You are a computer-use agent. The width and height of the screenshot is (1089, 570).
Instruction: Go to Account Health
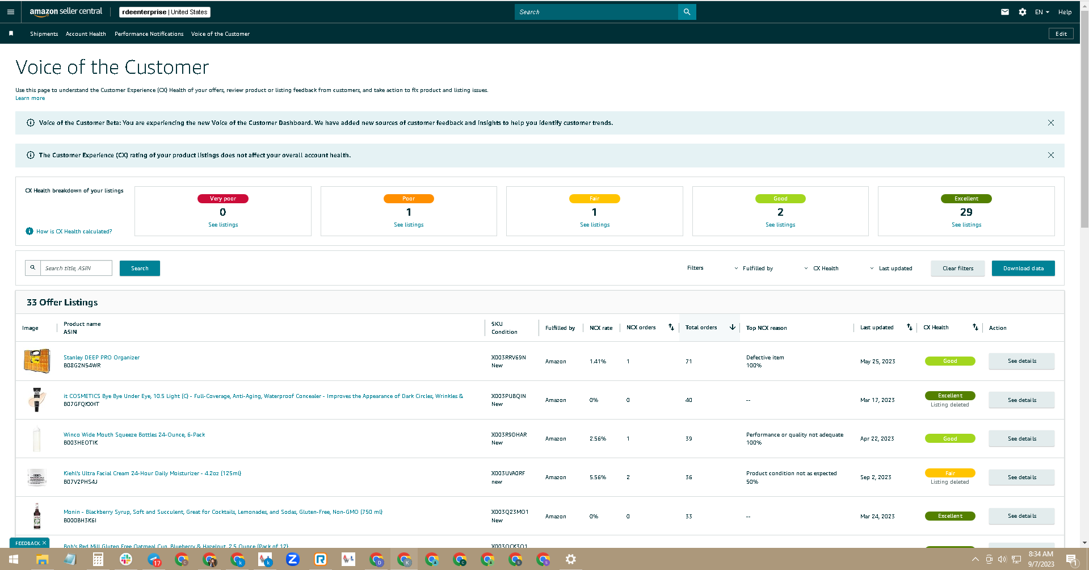(86, 34)
